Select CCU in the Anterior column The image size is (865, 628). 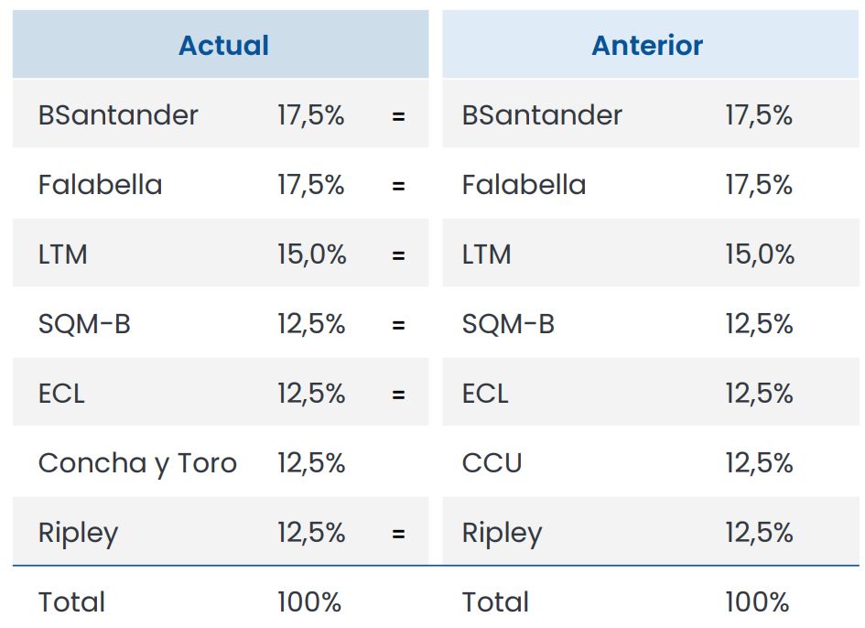click(492, 463)
